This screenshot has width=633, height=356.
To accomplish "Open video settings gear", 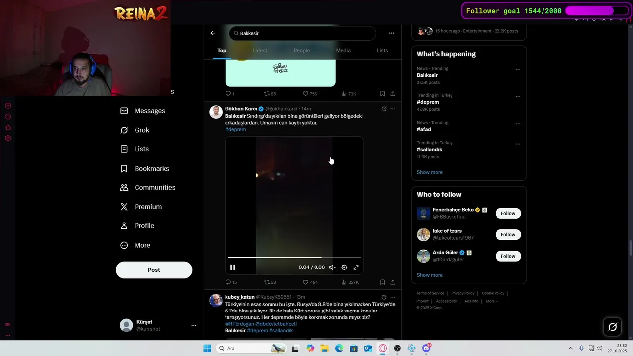I will 344,267.
